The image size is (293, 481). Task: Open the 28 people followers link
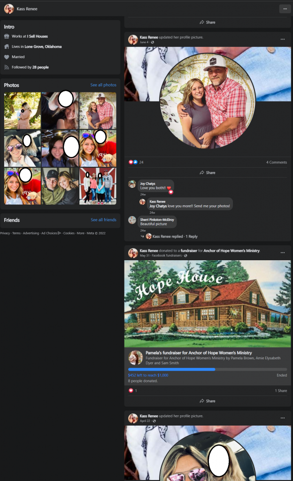pos(40,67)
